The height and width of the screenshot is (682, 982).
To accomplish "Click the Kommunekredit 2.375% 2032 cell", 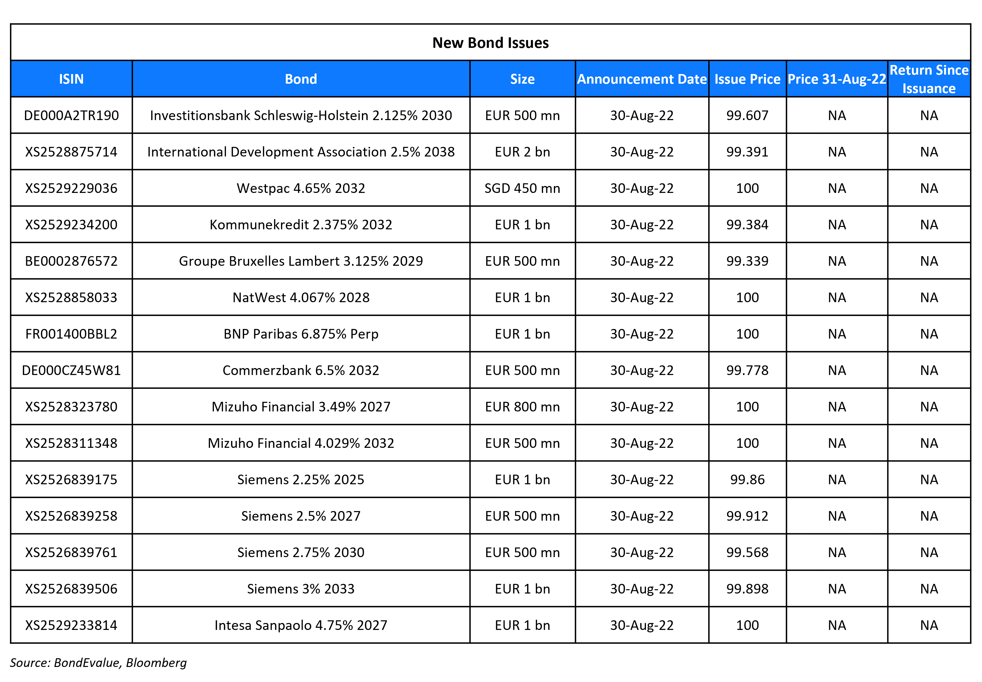I will point(301,225).
